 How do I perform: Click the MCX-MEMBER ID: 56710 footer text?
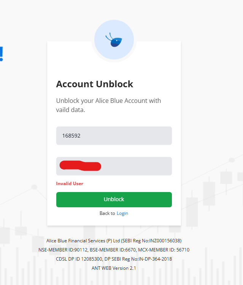point(164,250)
